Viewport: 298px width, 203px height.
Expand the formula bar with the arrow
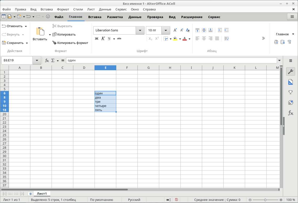[x=279, y=60]
